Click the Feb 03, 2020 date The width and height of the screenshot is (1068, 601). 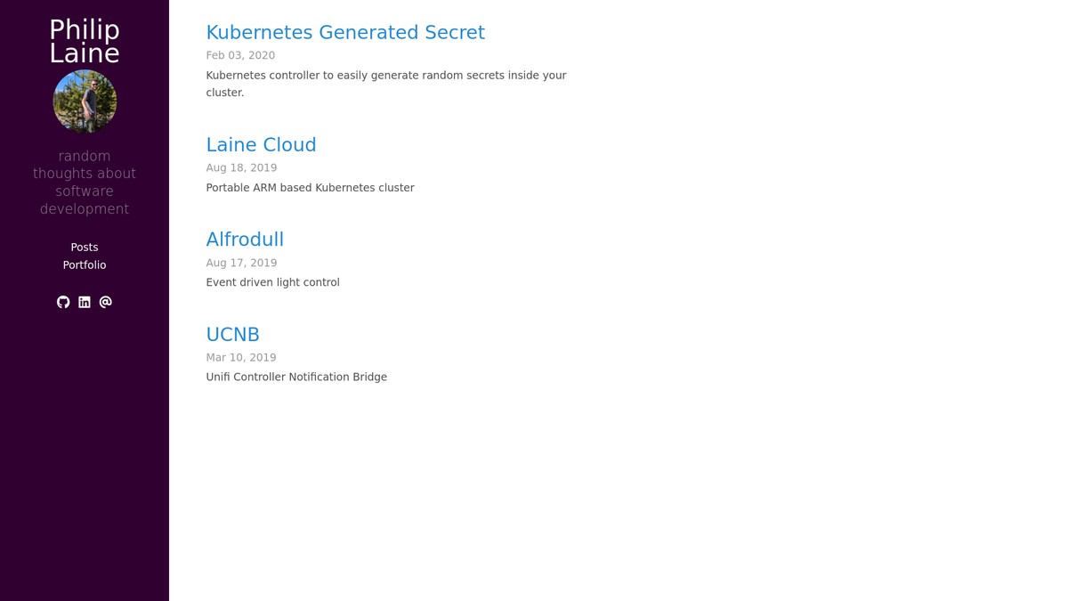tap(240, 55)
